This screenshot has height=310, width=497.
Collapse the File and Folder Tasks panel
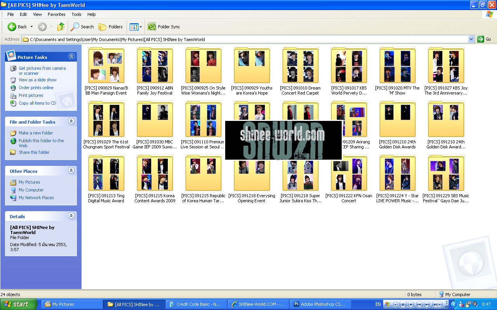tap(71, 121)
